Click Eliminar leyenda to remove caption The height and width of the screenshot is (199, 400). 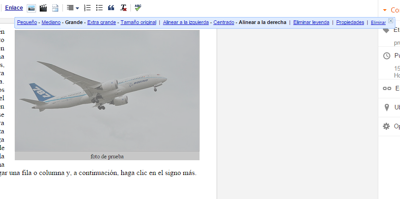[x=311, y=23]
